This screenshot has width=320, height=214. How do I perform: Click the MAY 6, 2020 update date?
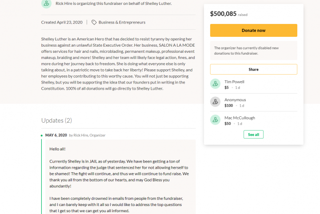[56, 135]
